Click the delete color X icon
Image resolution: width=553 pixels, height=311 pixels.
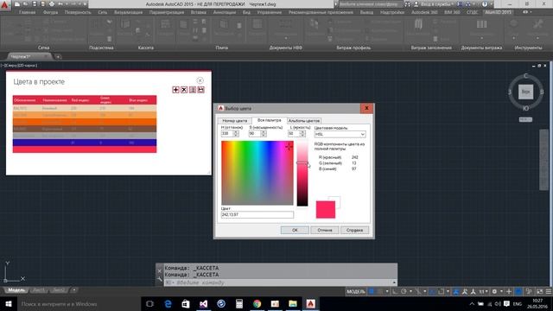tap(184, 90)
